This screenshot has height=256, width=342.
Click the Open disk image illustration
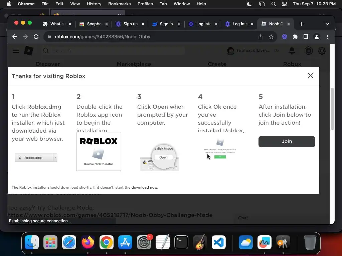(x=160, y=157)
